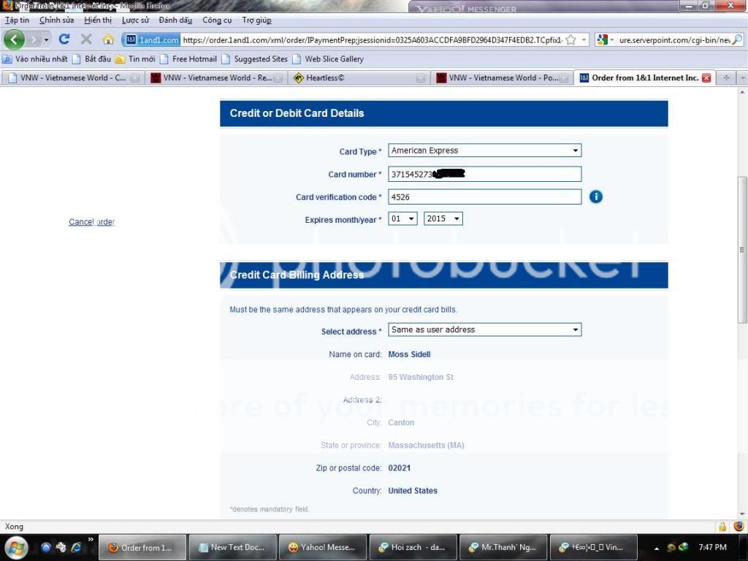Go to Home via the house icon

[x=108, y=39]
